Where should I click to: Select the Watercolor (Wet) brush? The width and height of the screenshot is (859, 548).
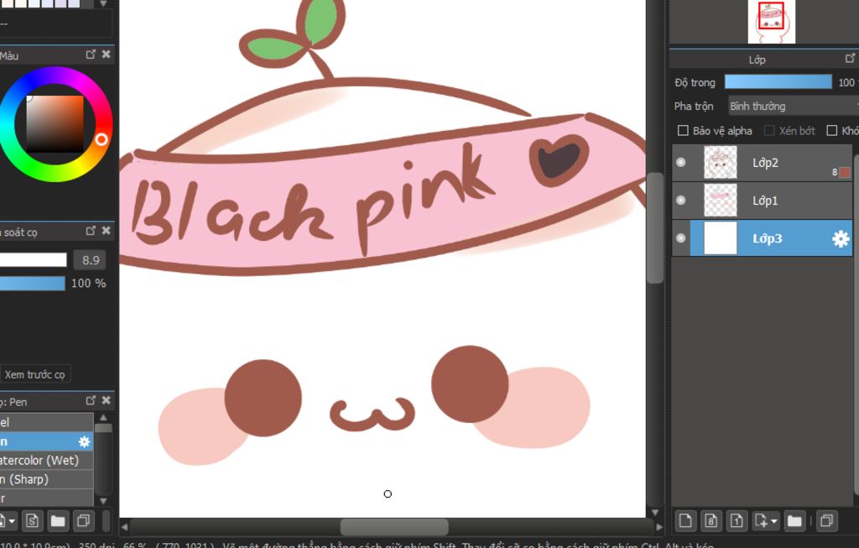47,461
